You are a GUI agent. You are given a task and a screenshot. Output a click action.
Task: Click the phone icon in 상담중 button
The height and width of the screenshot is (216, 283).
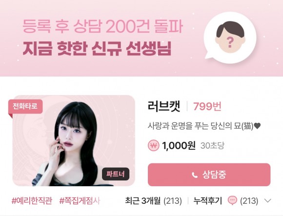click(195, 175)
